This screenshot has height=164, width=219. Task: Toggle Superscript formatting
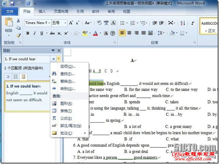[x=66, y=33]
